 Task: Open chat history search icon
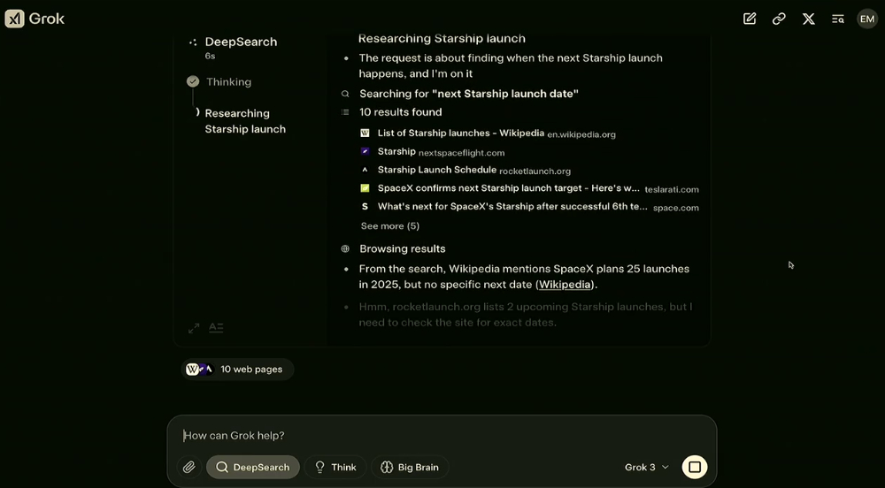click(837, 19)
